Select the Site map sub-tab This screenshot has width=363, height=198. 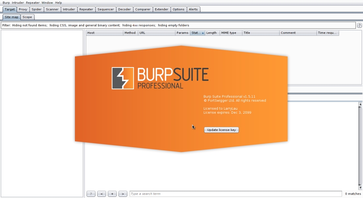(11, 17)
